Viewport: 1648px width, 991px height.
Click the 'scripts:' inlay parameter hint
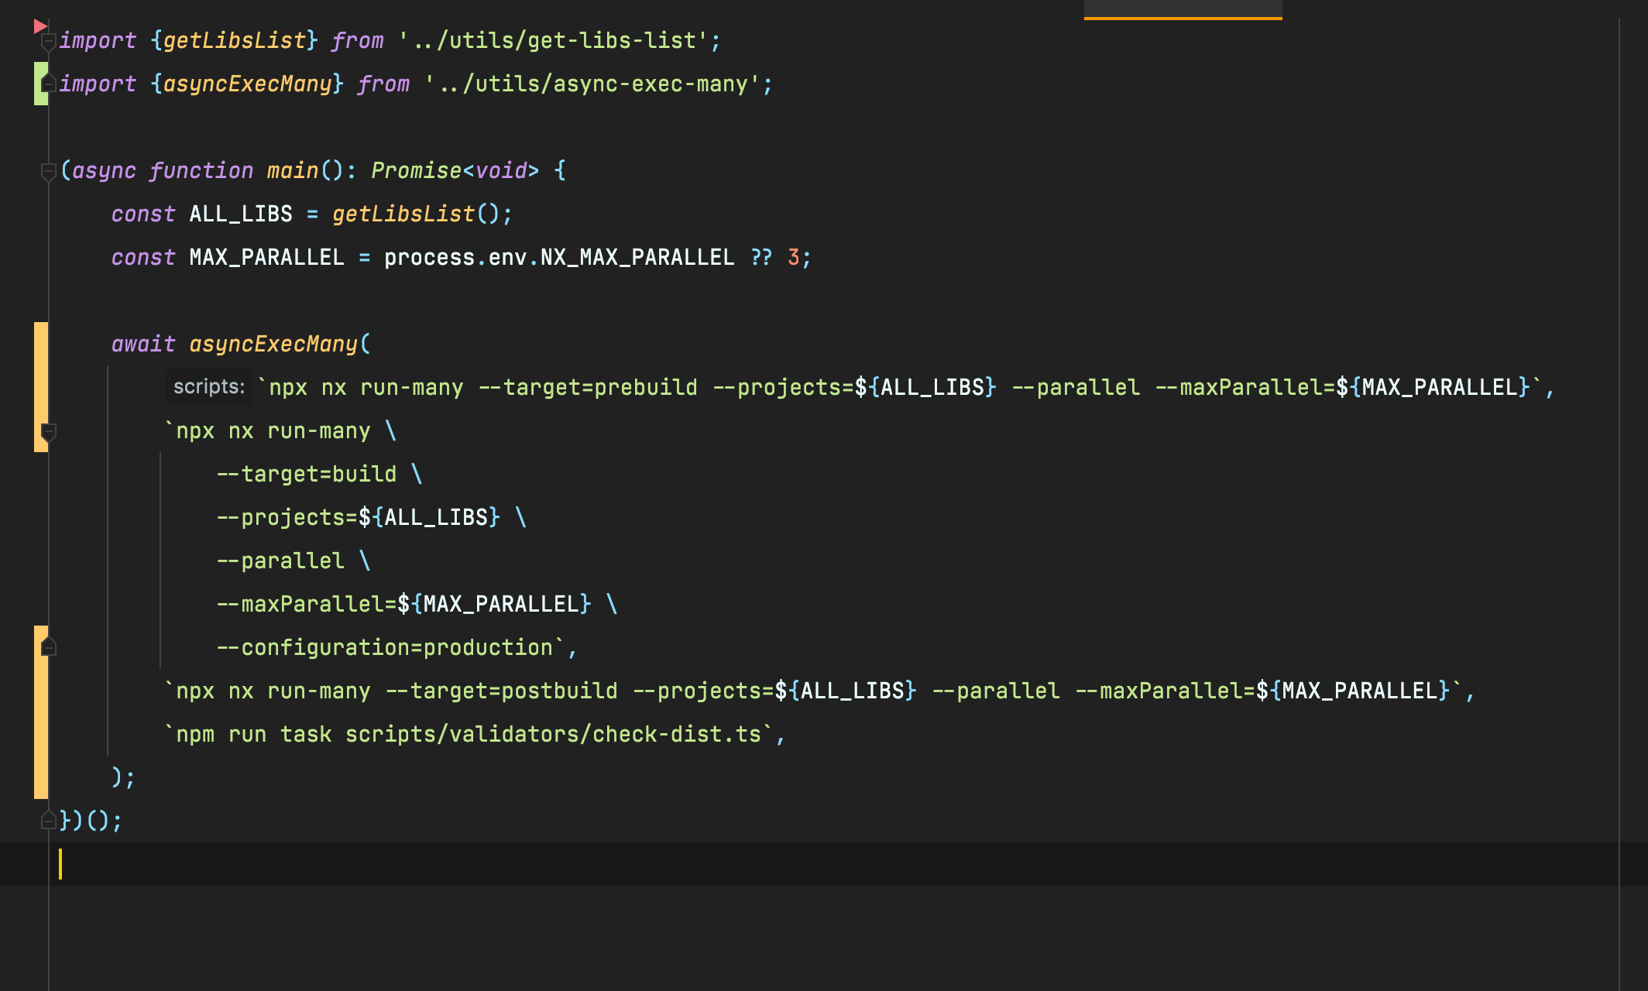[x=208, y=387]
